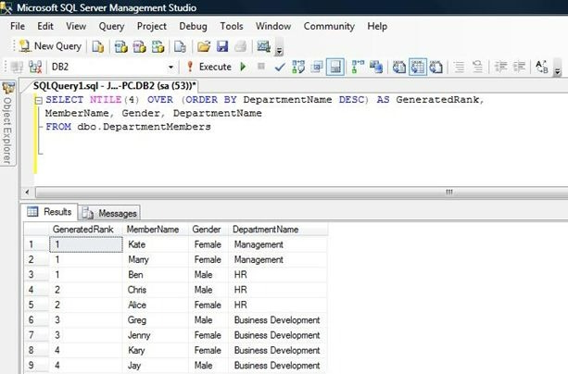
Task: Switch to the Results tab
Action: 49,212
